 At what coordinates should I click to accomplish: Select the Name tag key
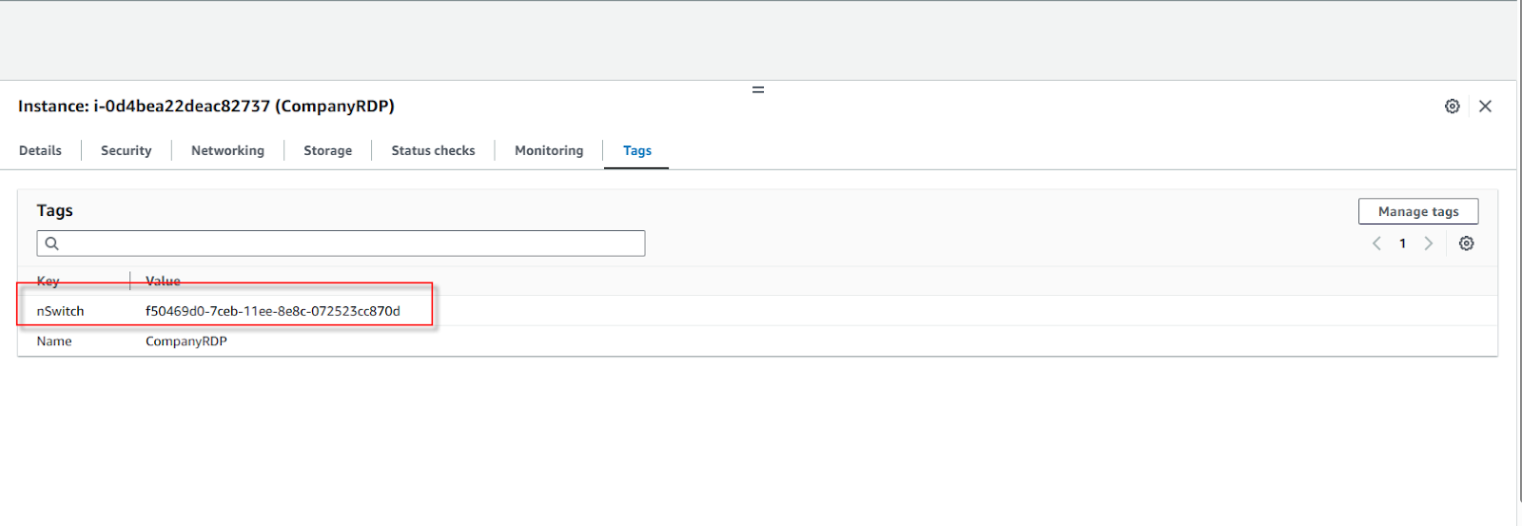(54, 341)
